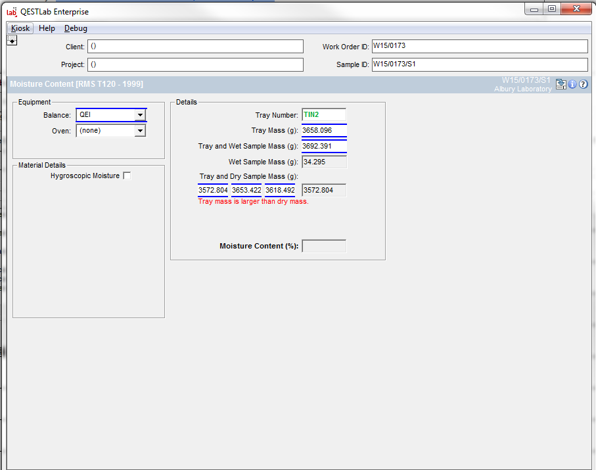Click the blue information icon

click(x=572, y=84)
